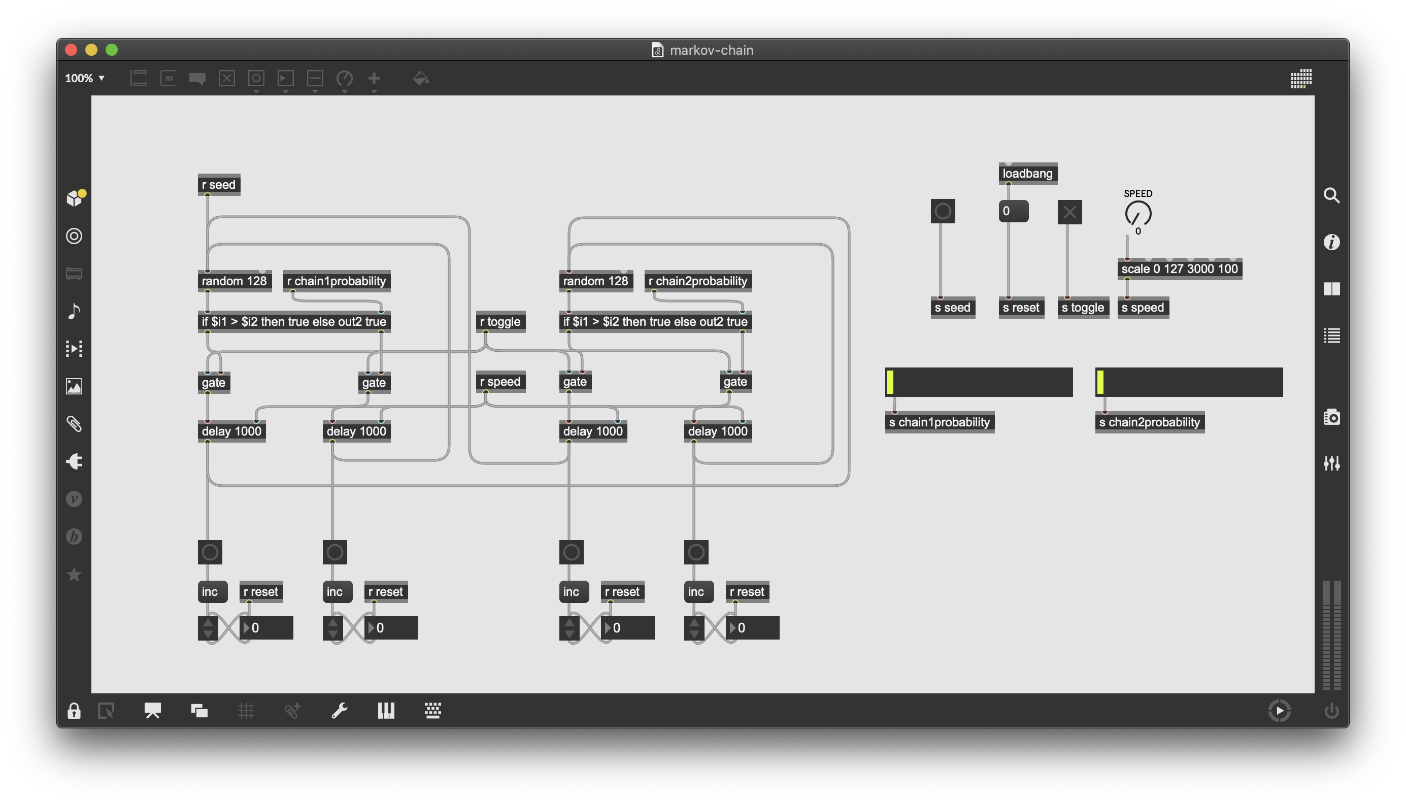Open the search magnifier in right sidebar

1331,195
